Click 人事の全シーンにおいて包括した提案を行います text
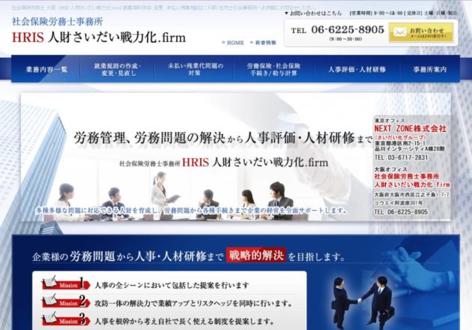 (x=172, y=285)
